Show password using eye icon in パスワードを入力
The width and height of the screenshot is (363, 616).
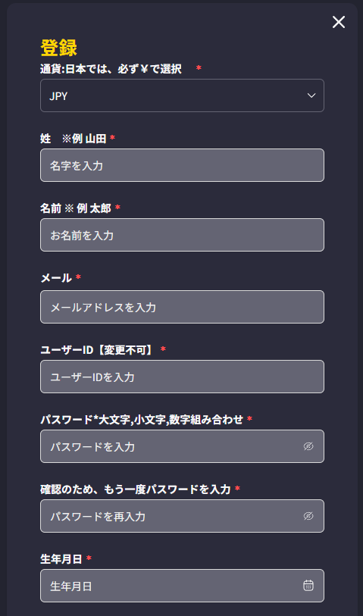(308, 446)
